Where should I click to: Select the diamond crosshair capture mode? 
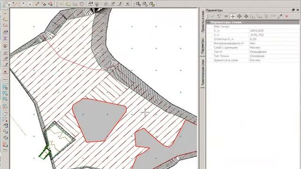(246, 16)
